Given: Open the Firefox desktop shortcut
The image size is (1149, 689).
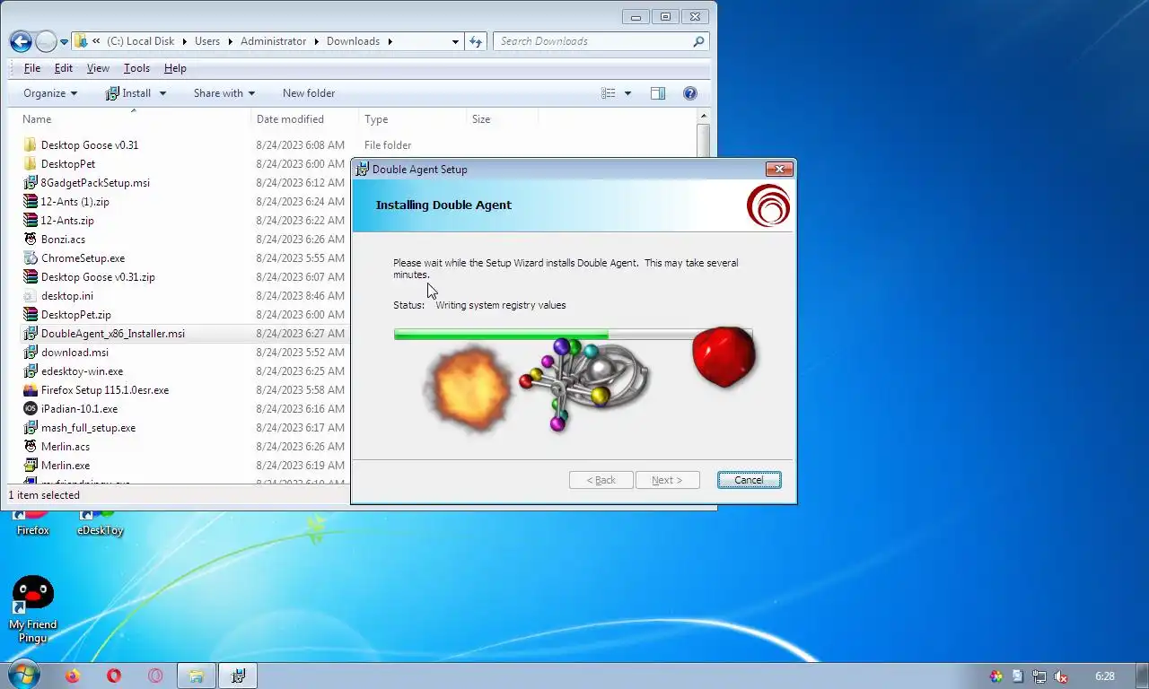Looking at the screenshot, I should point(32,524).
